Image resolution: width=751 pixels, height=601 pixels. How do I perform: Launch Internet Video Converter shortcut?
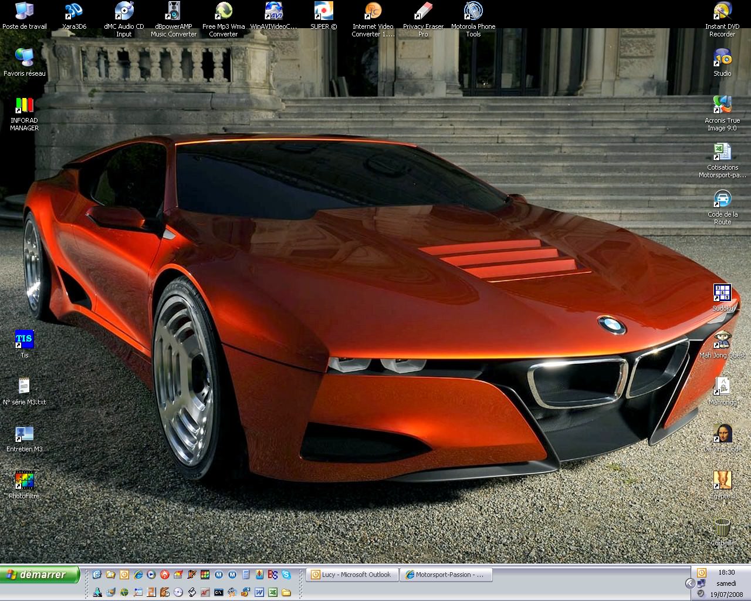point(373,19)
